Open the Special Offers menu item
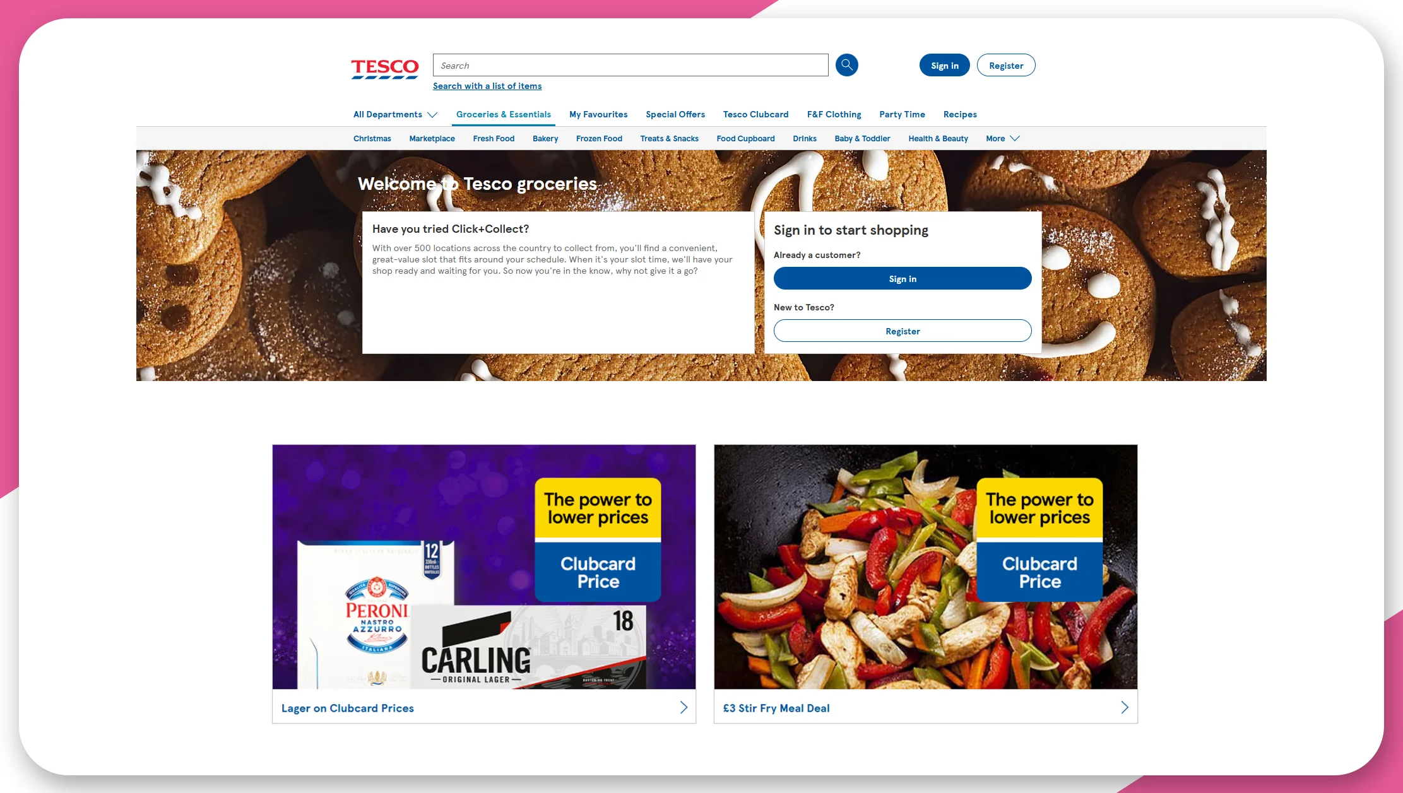The image size is (1403, 793). click(675, 114)
